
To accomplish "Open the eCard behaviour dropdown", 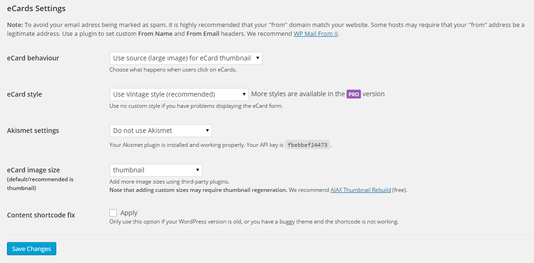I will (186, 58).
